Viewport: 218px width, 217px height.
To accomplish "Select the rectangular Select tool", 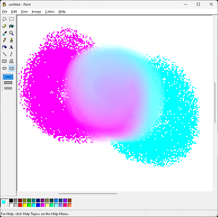I will point(12,19).
